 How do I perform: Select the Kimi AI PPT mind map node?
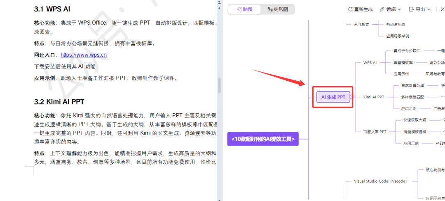point(373,97)
